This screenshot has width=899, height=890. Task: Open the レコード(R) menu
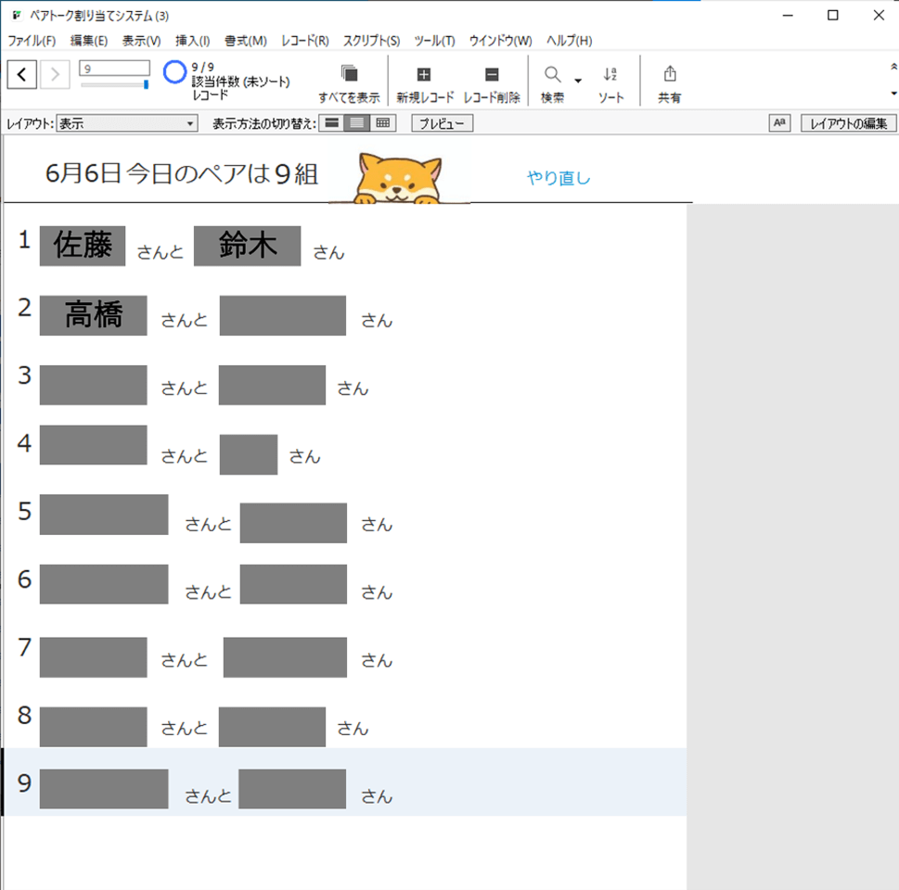pos(305,41)
